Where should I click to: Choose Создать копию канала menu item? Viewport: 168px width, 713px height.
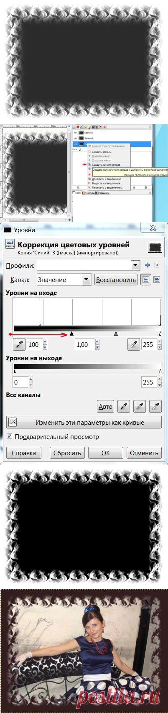pyautogui.click(x=106, y=164)
